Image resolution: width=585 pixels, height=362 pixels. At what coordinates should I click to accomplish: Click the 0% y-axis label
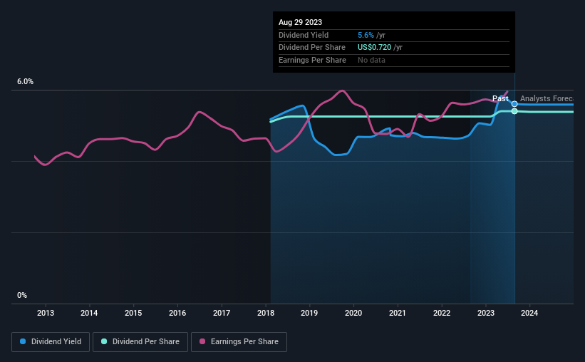[x=22, y=295]
